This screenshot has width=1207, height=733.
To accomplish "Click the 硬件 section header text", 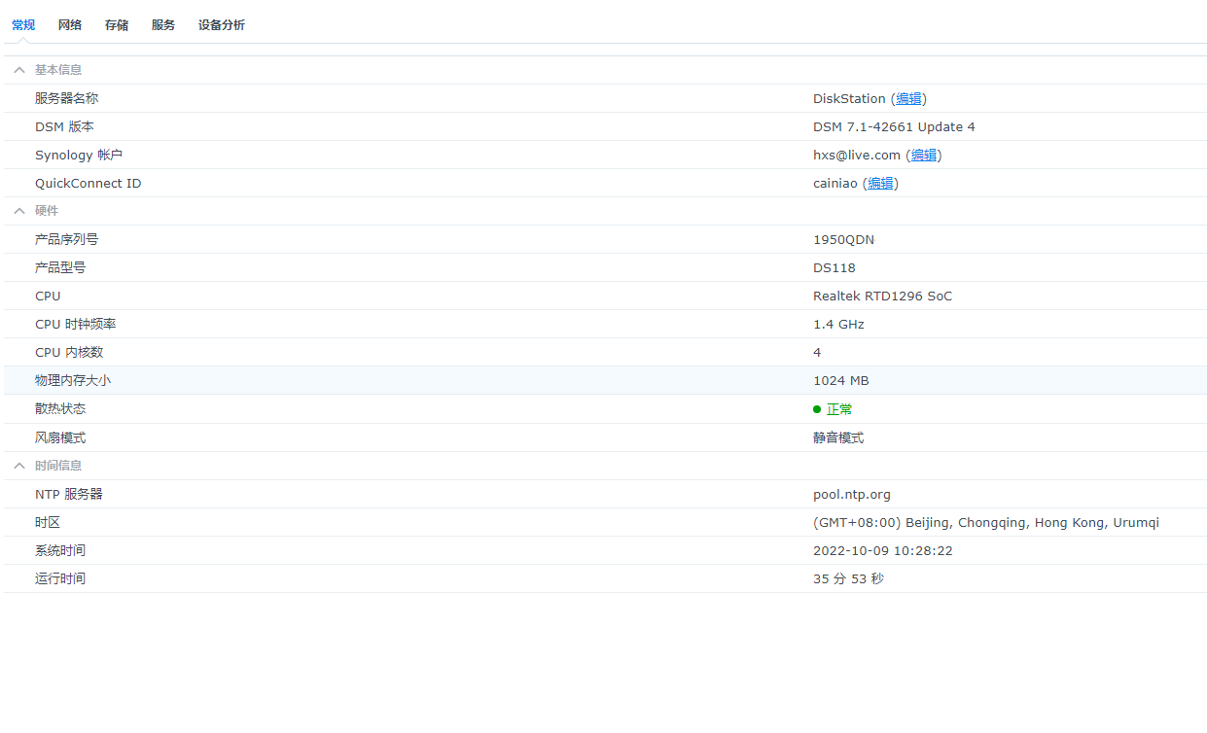I will (47, 211).
